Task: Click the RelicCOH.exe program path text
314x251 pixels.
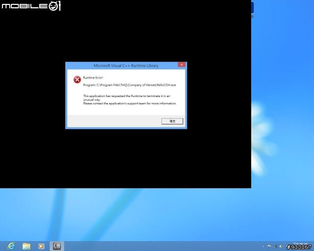Action: tap(130, 85)
